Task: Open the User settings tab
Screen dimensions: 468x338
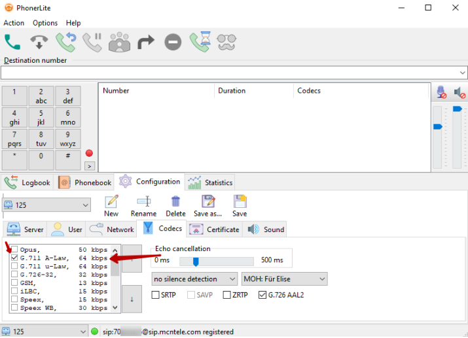Action: click(66, 229)
